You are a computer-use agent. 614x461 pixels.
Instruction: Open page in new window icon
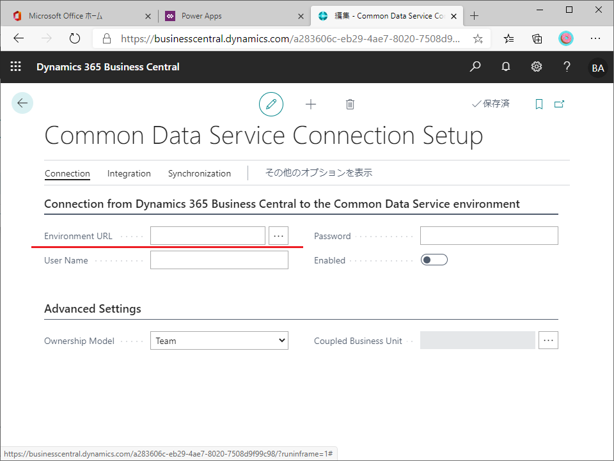click(x=559, y=104)
